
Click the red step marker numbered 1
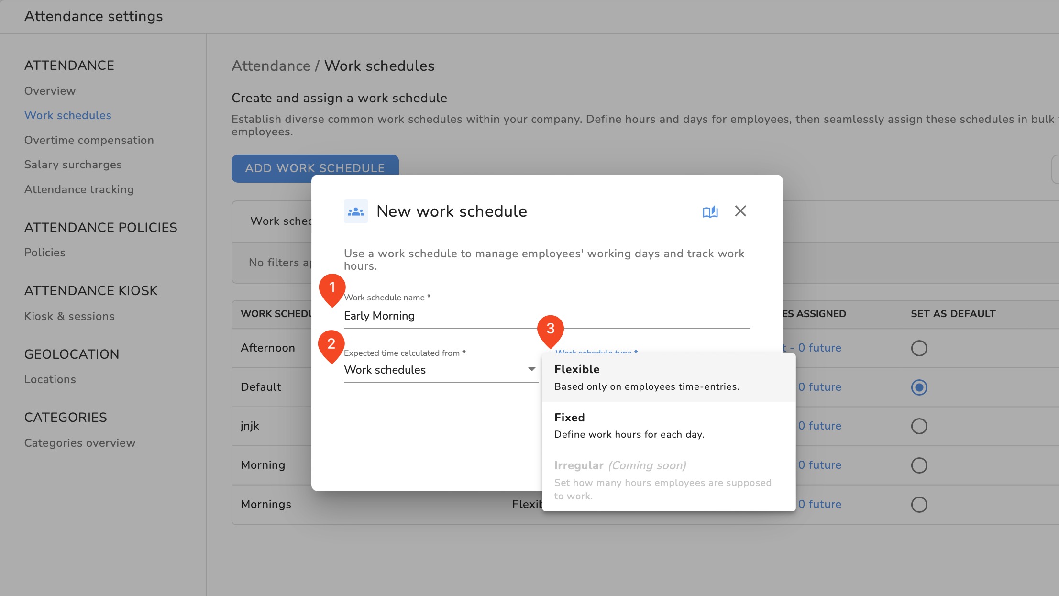(332, 288)
